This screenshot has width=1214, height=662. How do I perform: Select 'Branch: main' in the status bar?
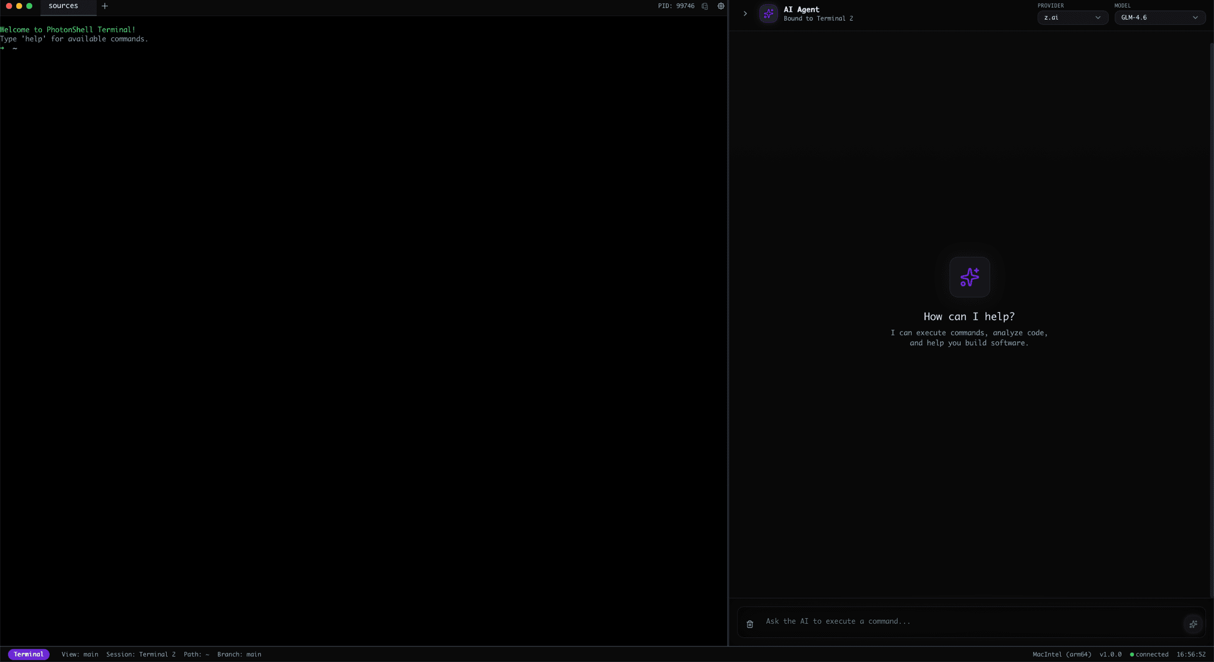(x=239, y=654)
